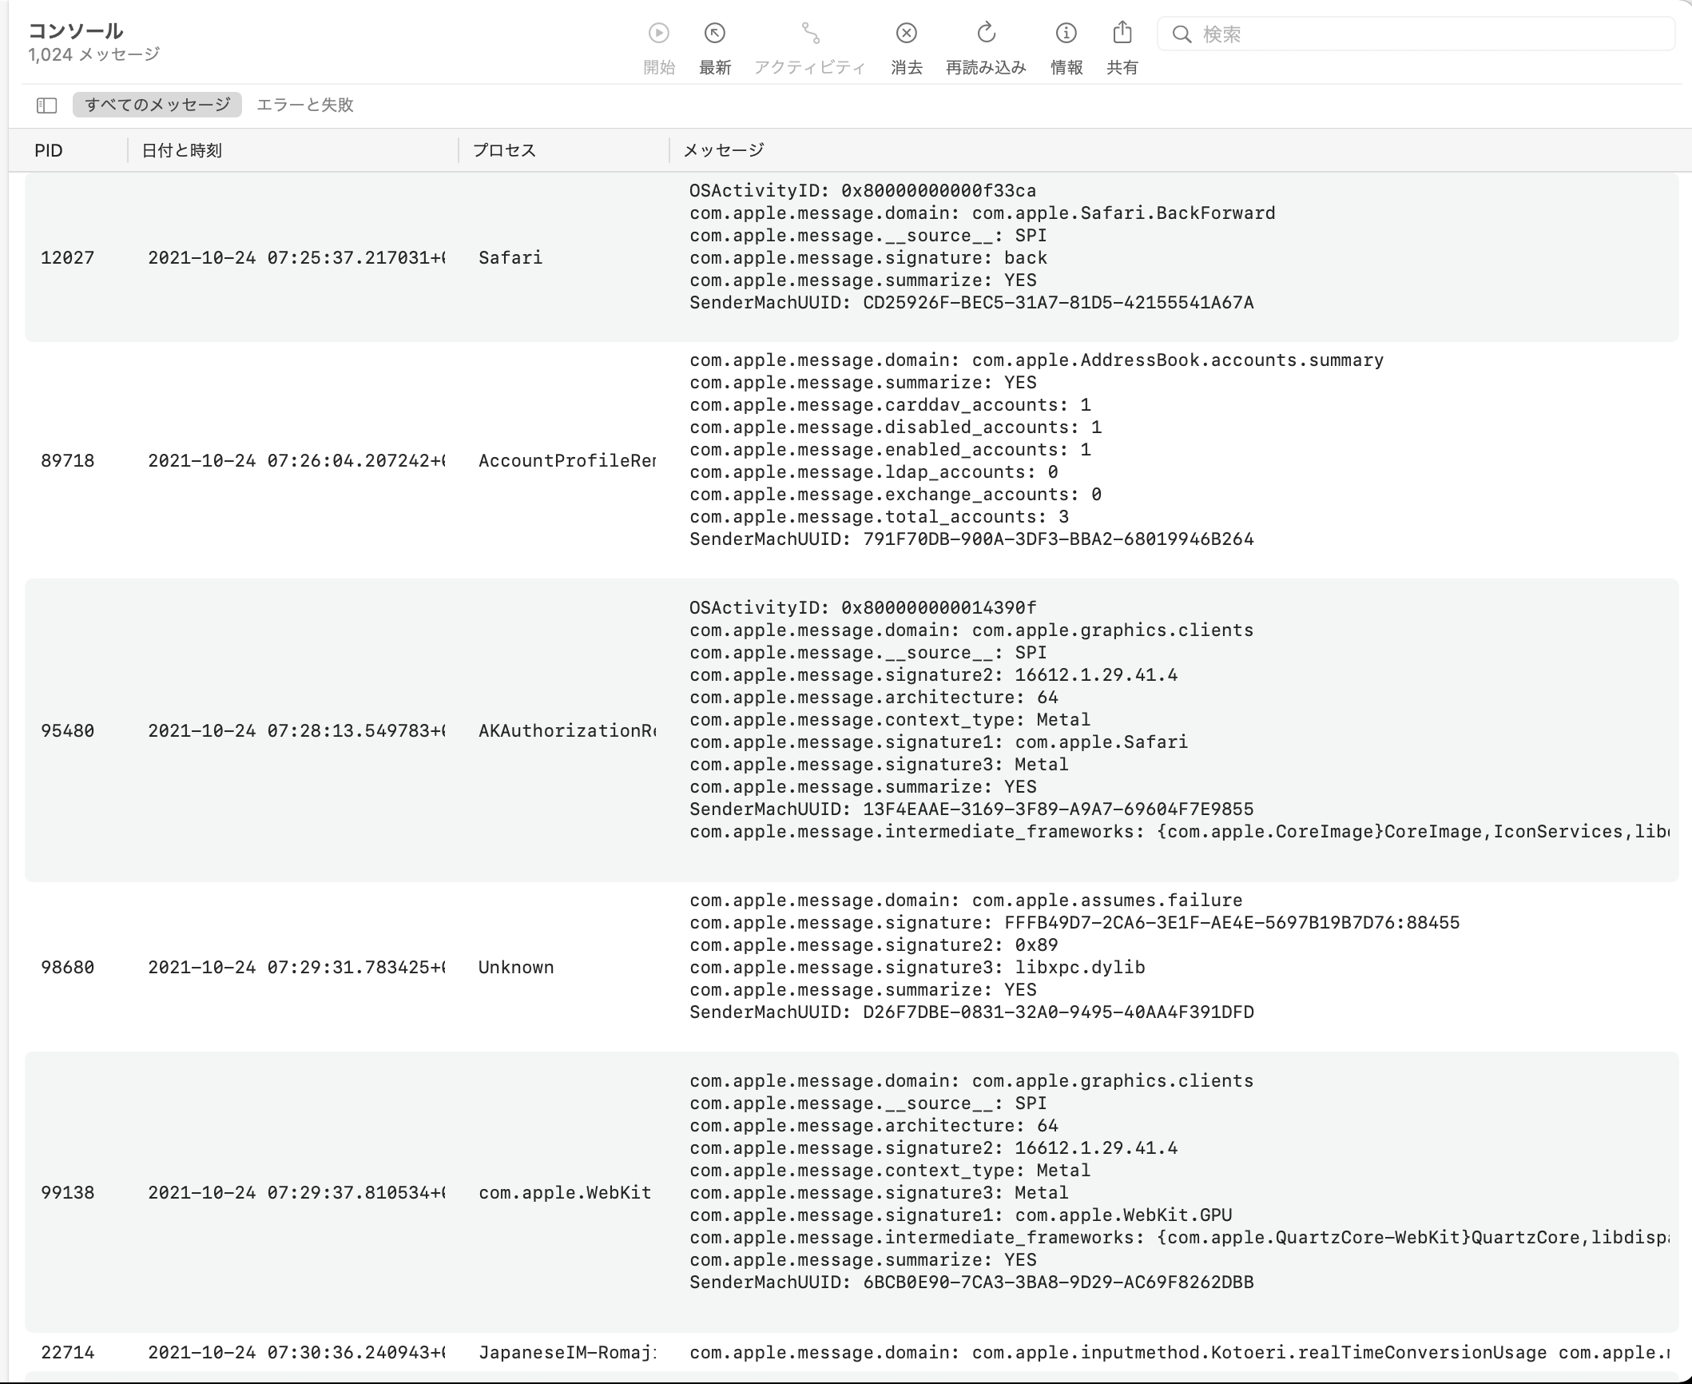Switch to エラーと失敗 filter
Screen dimensions: 1692x1384
(x=304, y=105)
